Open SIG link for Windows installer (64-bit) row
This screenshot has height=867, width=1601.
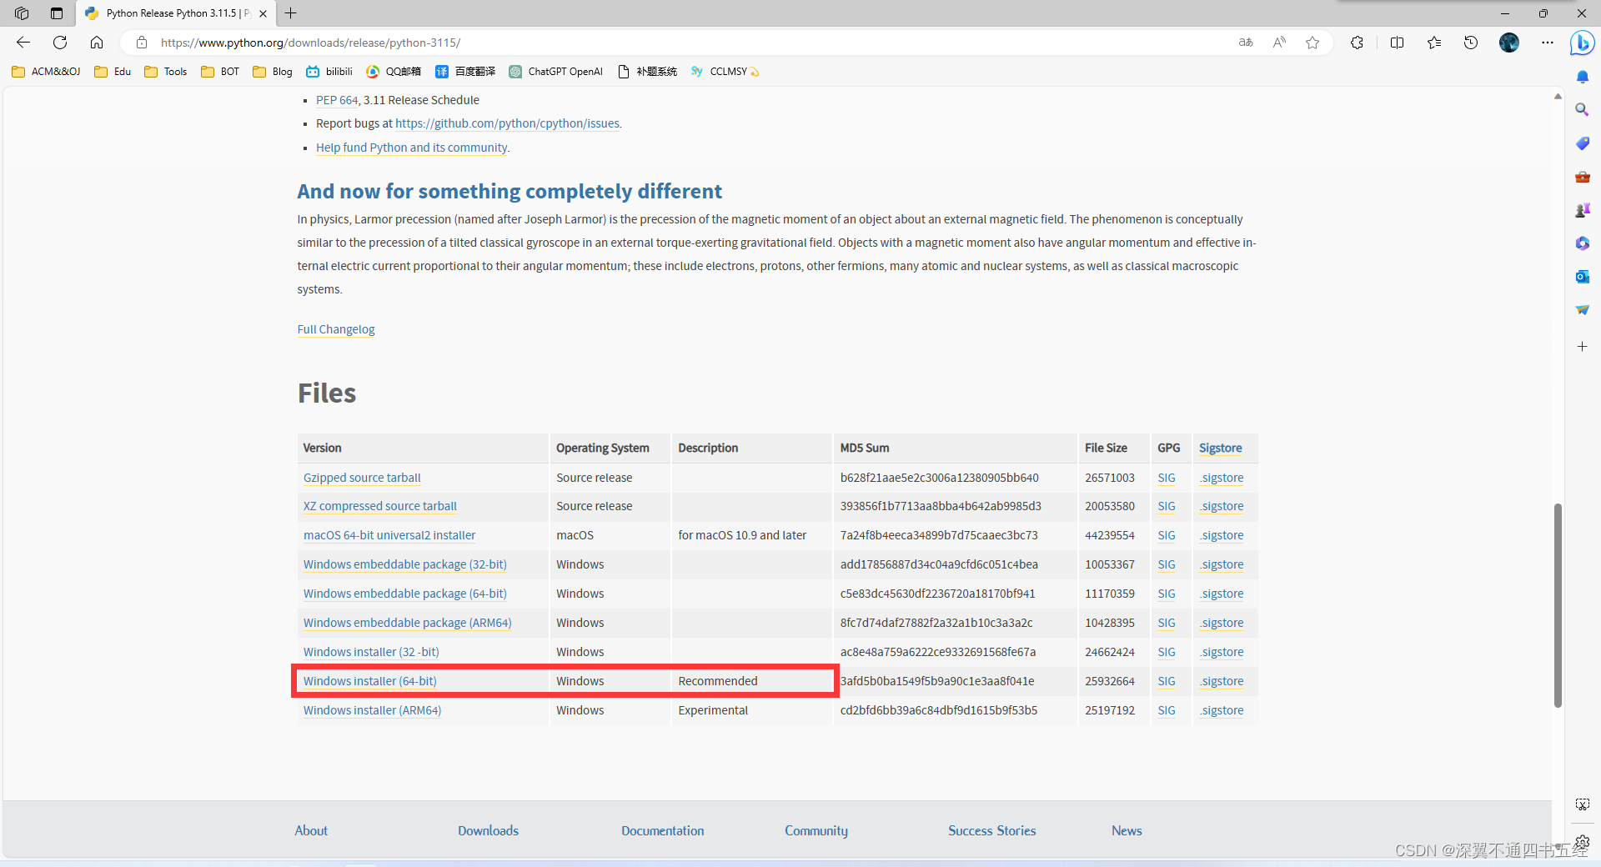coord(1167,681)
